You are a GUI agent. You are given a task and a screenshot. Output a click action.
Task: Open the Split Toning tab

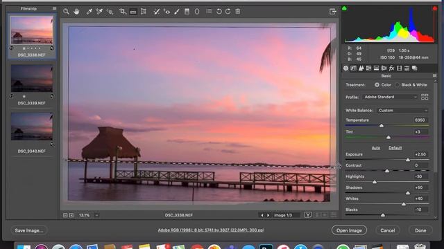click(376, 68)
